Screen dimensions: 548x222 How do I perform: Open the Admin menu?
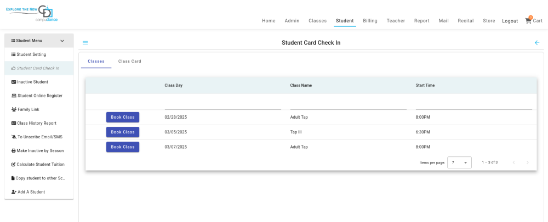(x=292, y=21)
